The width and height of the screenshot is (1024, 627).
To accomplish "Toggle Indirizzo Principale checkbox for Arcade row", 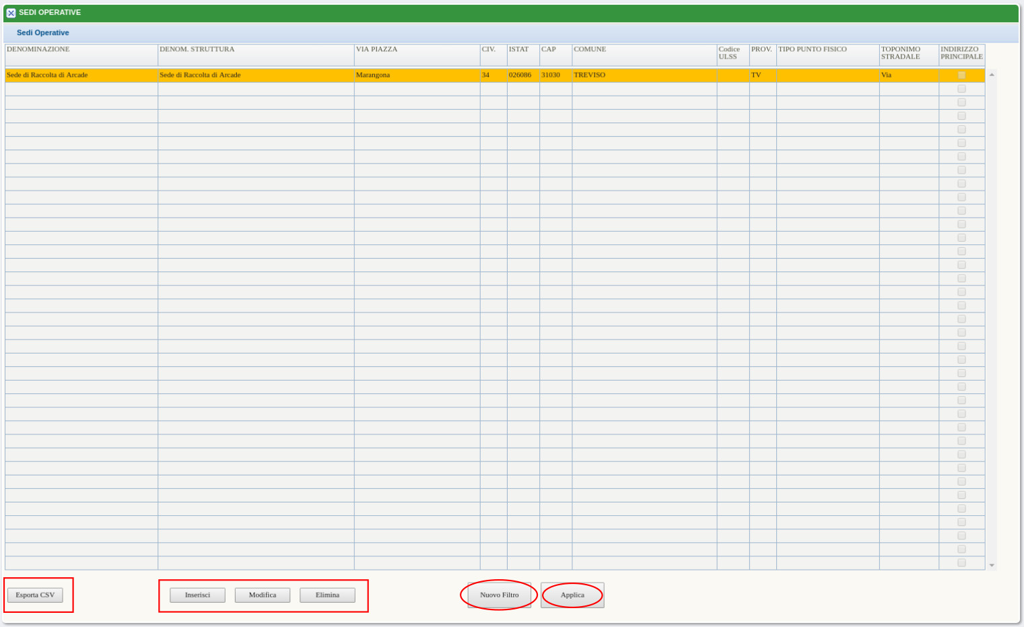I will point(961,75).
